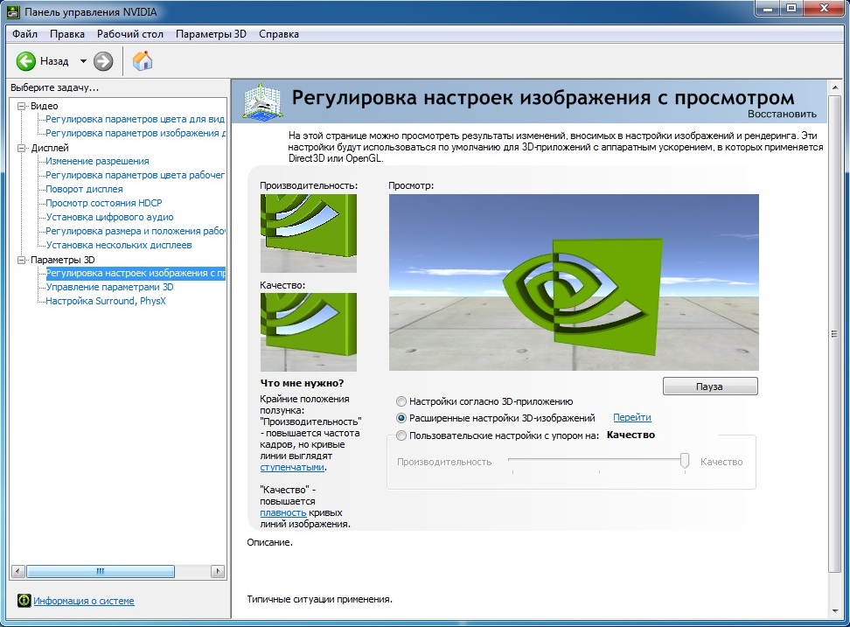850x627 pixels.
Task: Click the Качество preview thumbnail
Action: (x=309, y=332)
